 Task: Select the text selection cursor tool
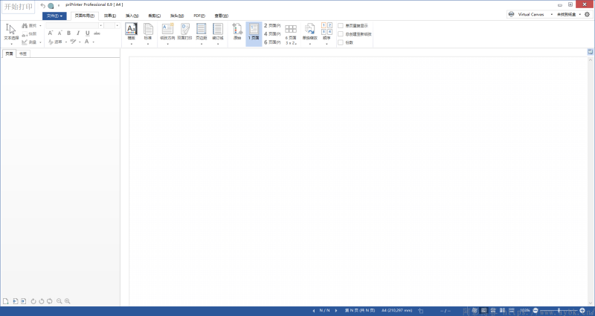pyautogui.click(x=11, y=32)
